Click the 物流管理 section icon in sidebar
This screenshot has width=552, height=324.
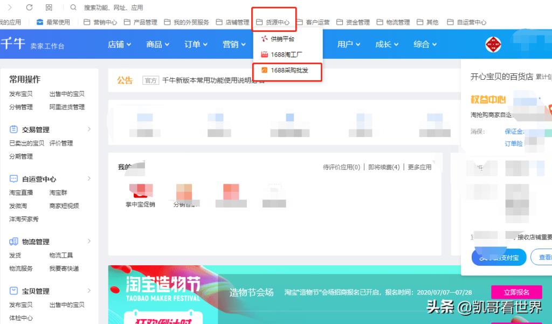tap(13, 242)
